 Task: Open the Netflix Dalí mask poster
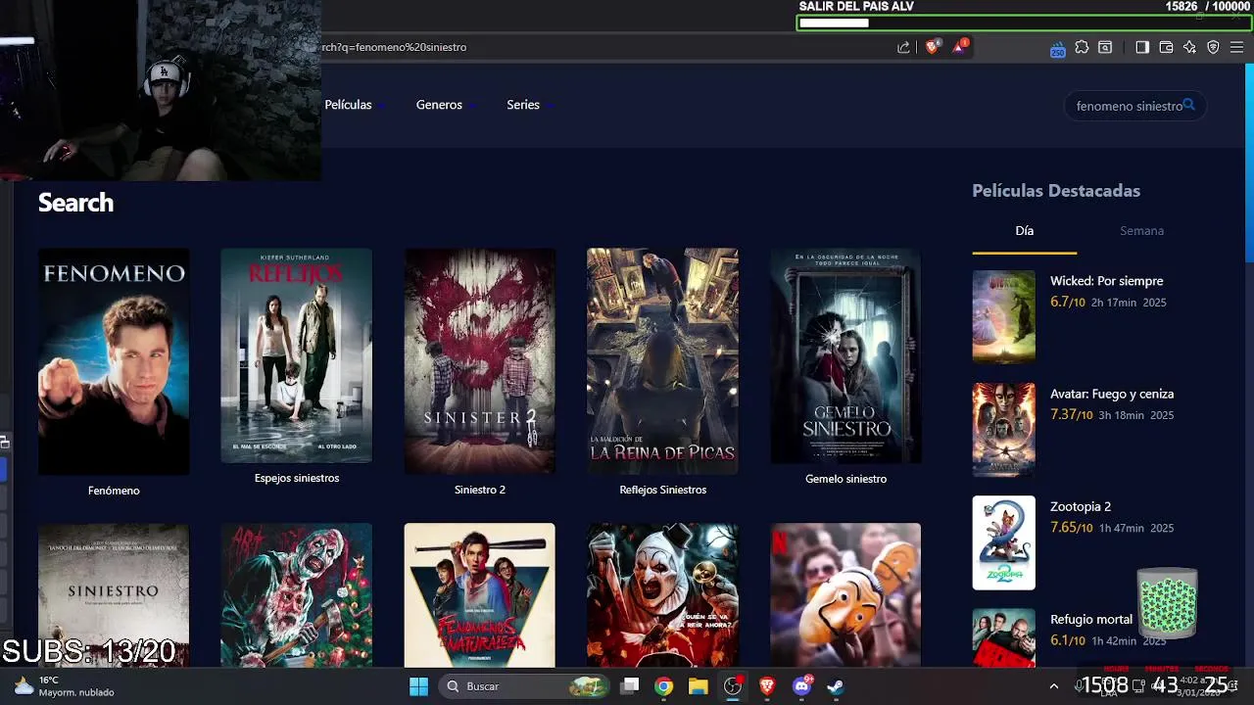pos(845,594)
